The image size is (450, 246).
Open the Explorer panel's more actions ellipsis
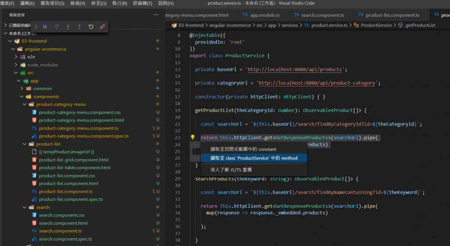[156, 15]
